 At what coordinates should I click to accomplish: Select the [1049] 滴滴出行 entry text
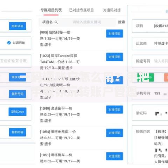(x=60, y=114)
